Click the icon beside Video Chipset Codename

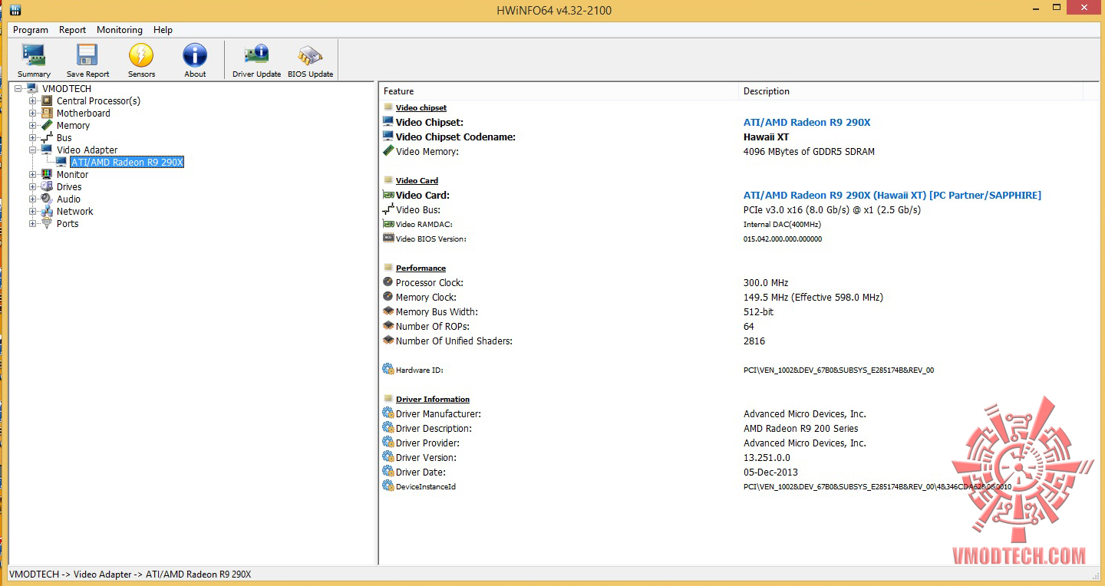pyautogui.click(x=388, y=137)
